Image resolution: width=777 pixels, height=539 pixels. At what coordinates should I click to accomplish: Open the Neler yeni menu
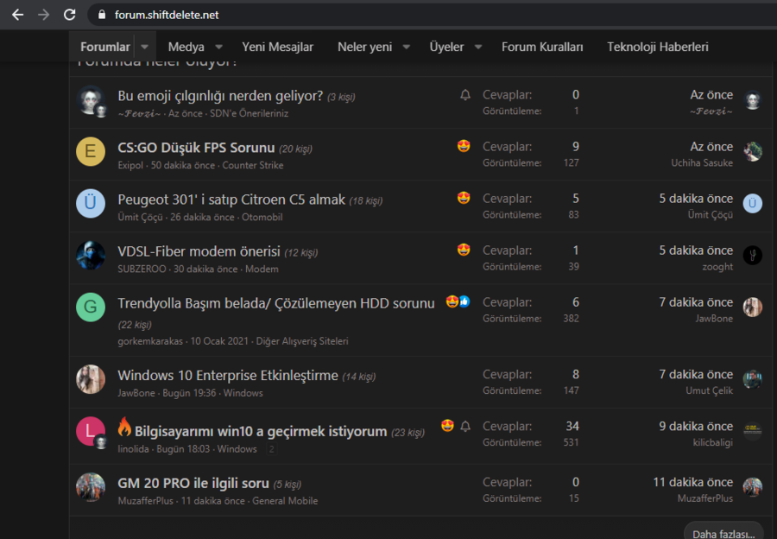click(x=364, y=48)
